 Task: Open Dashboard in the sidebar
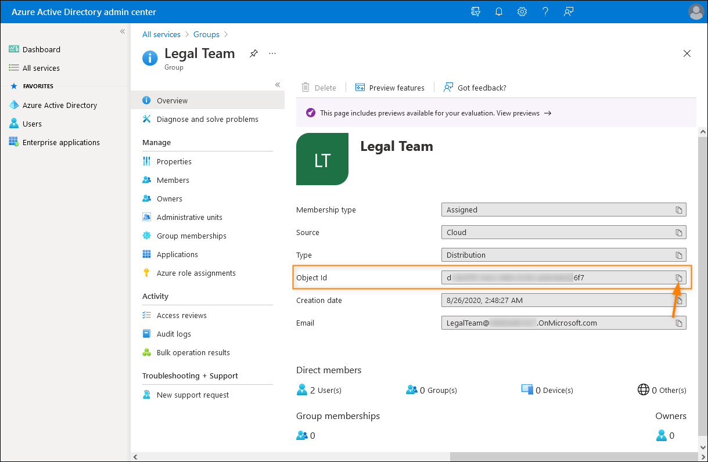[41, 49]
